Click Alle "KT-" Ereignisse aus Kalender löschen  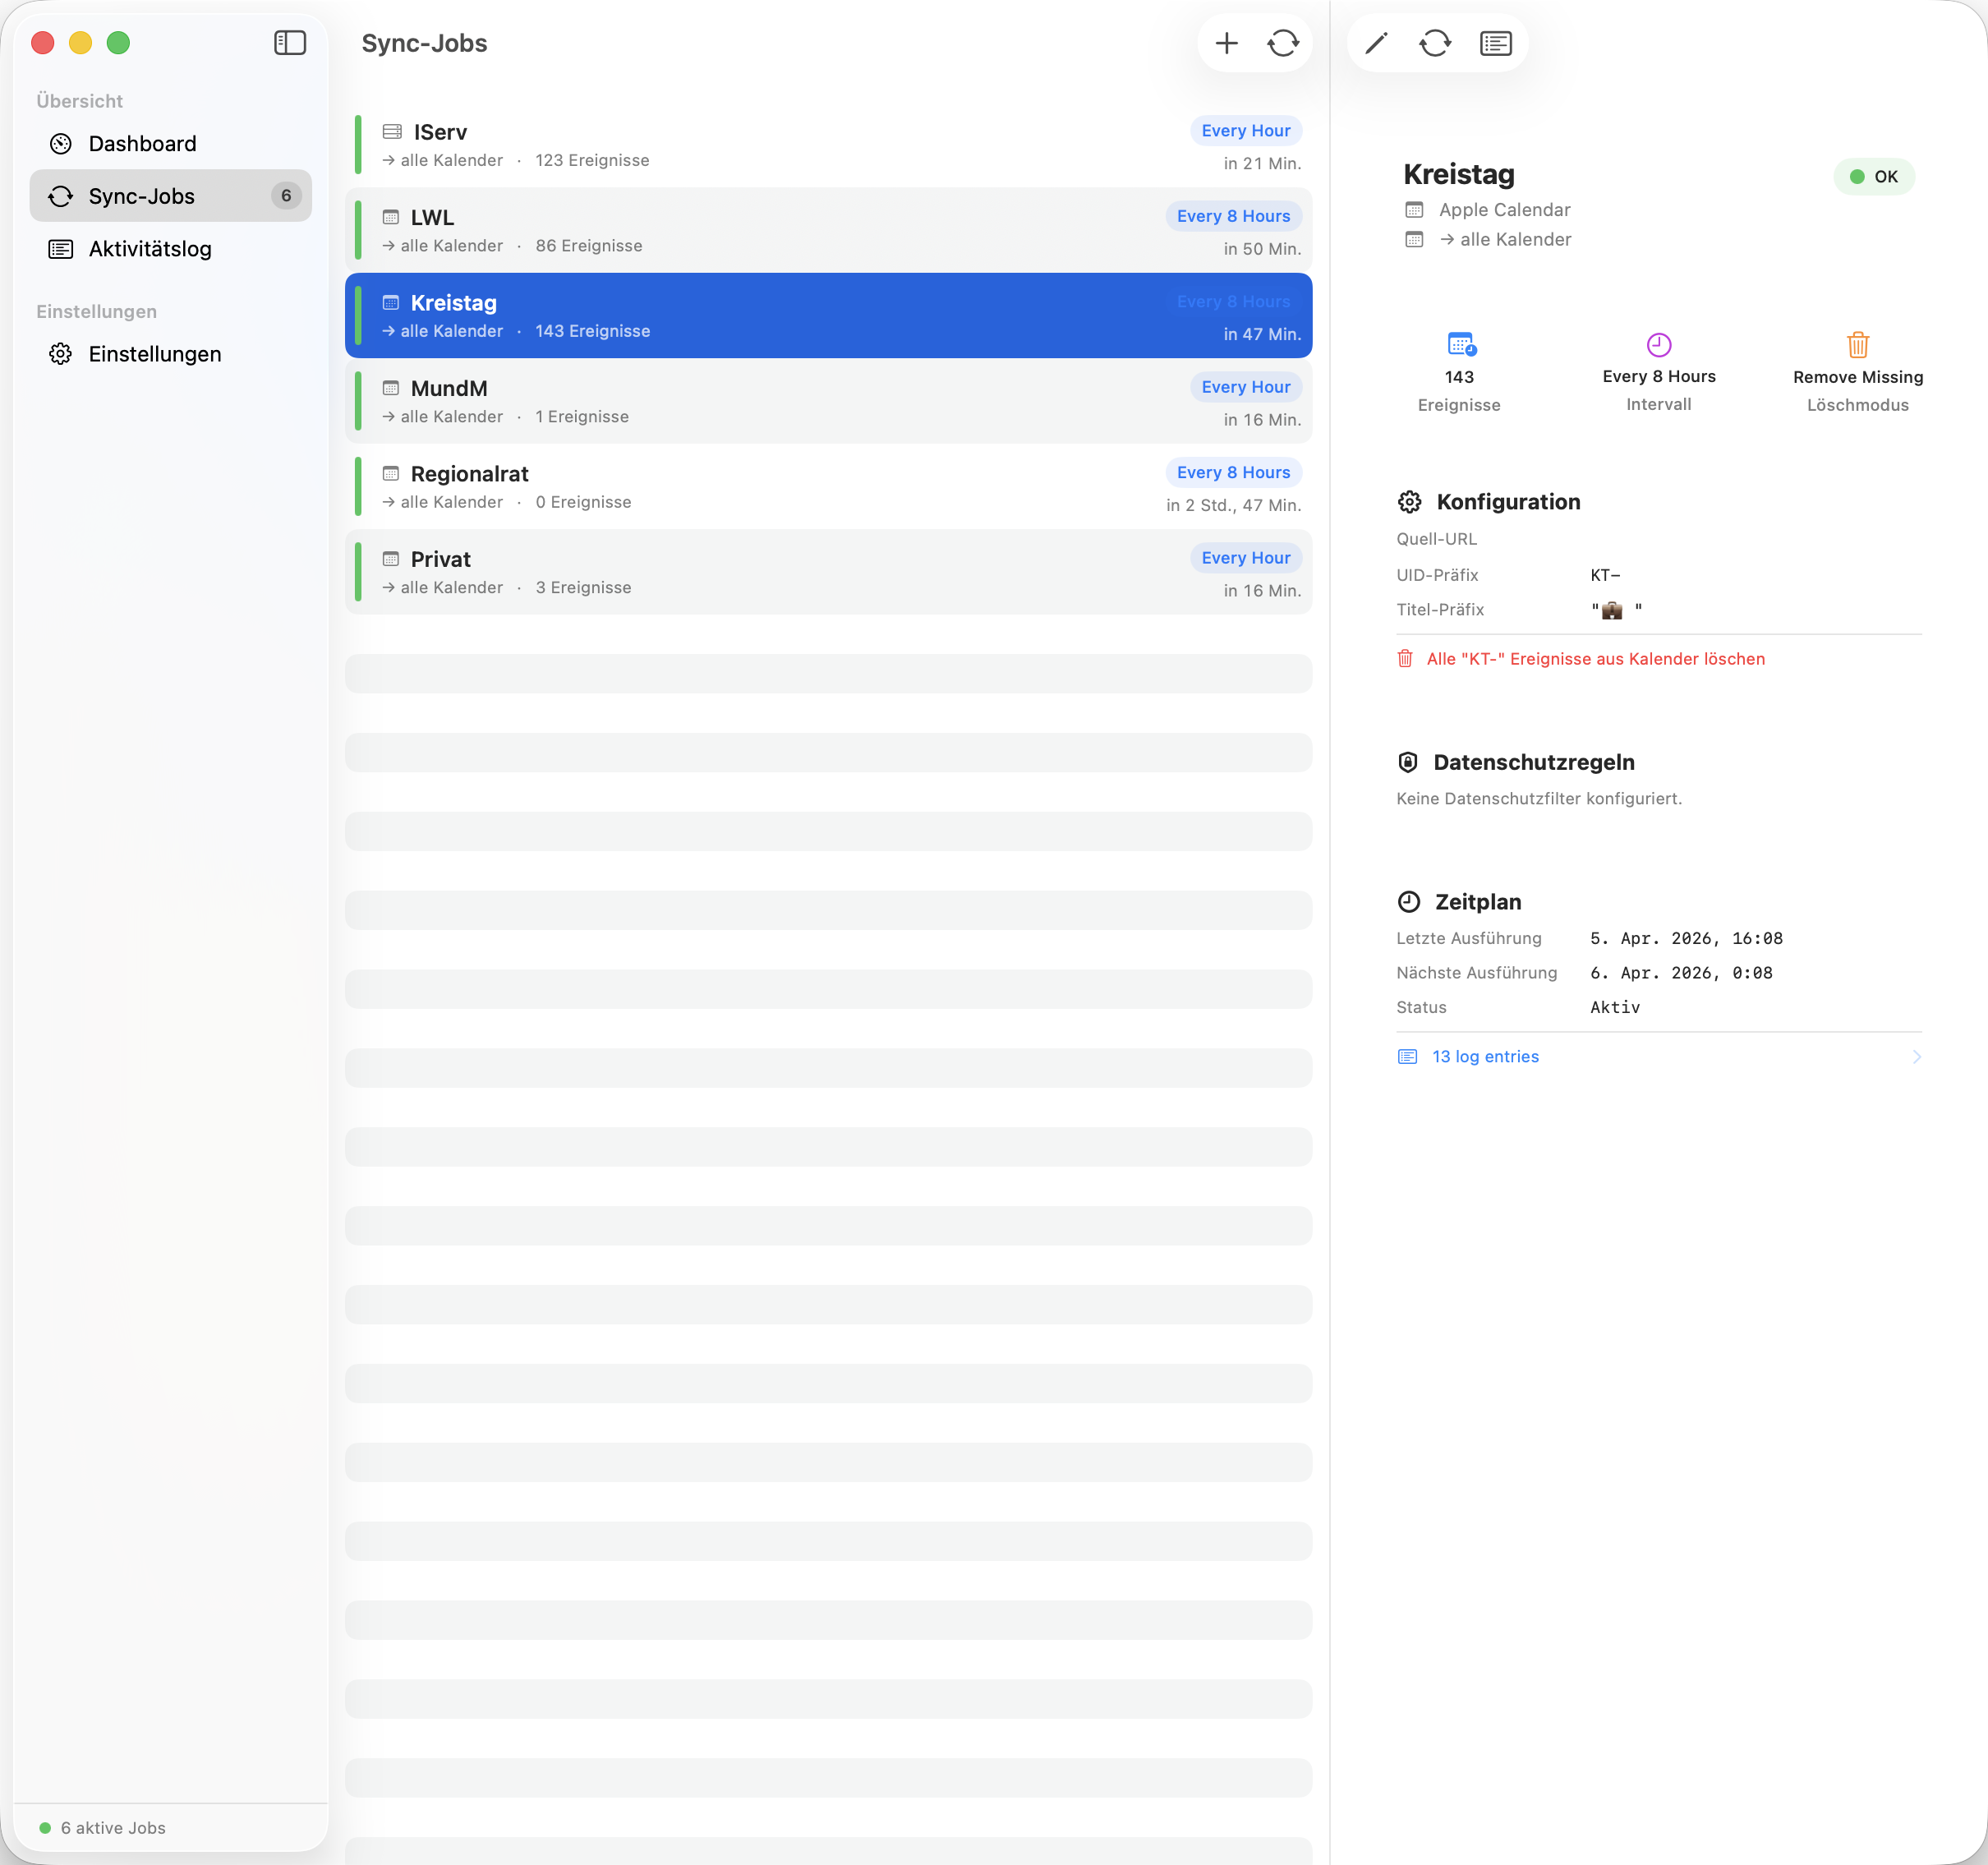coord(1595,659)
